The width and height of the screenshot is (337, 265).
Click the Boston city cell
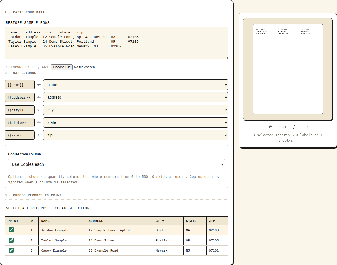pos(168,230)
